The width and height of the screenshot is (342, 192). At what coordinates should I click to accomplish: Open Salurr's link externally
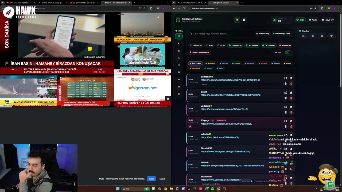(x=285, y=93)
